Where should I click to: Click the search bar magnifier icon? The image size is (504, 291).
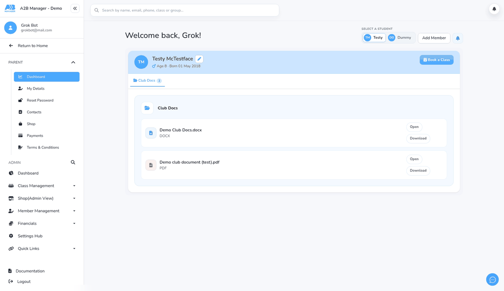point(96,10)
